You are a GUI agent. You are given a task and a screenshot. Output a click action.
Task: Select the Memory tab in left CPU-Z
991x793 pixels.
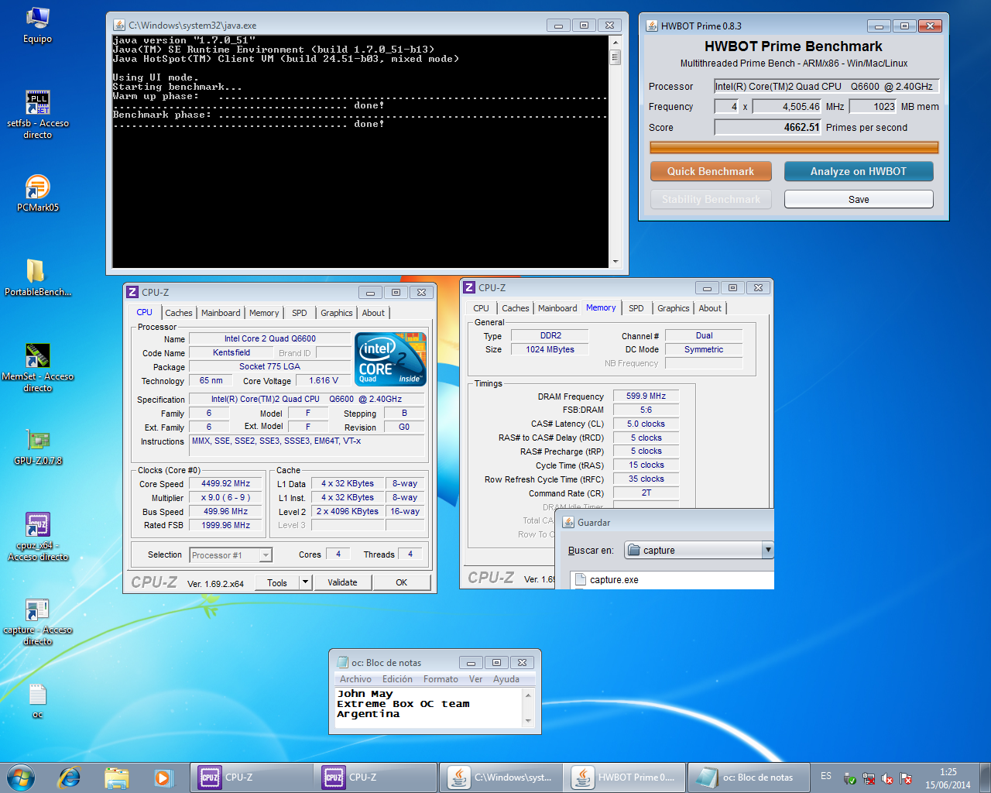click(x=264, y=313)
